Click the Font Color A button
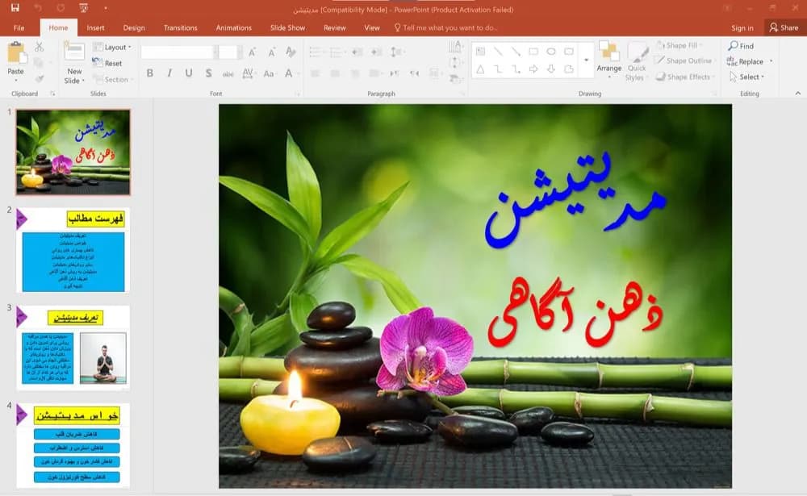This screenshot has width=807, height=496. tap(289, 73)
